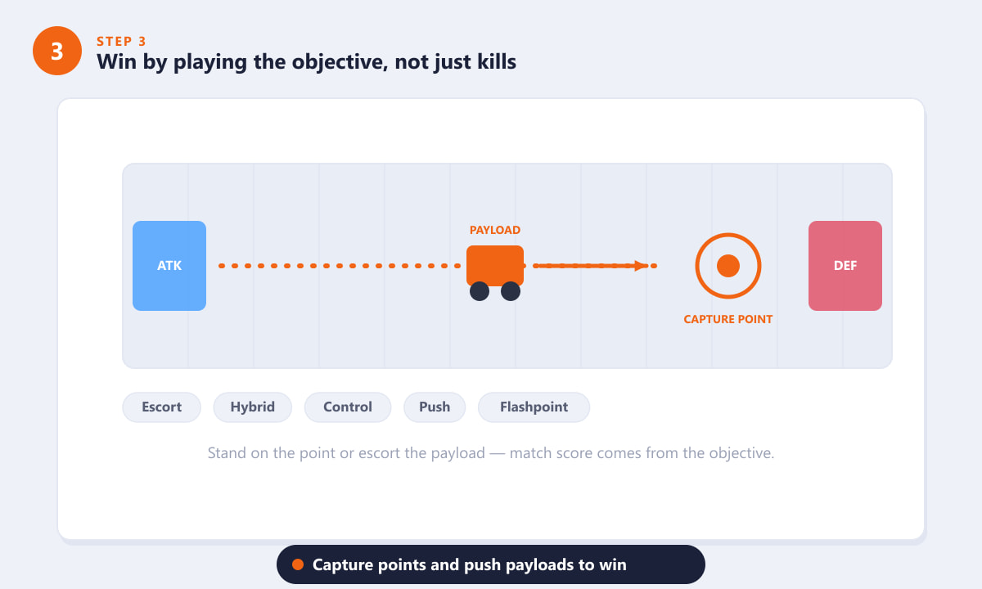Click the caption about capturing points
This screenshot has height=589, width=982.
[x=470, y=564]
